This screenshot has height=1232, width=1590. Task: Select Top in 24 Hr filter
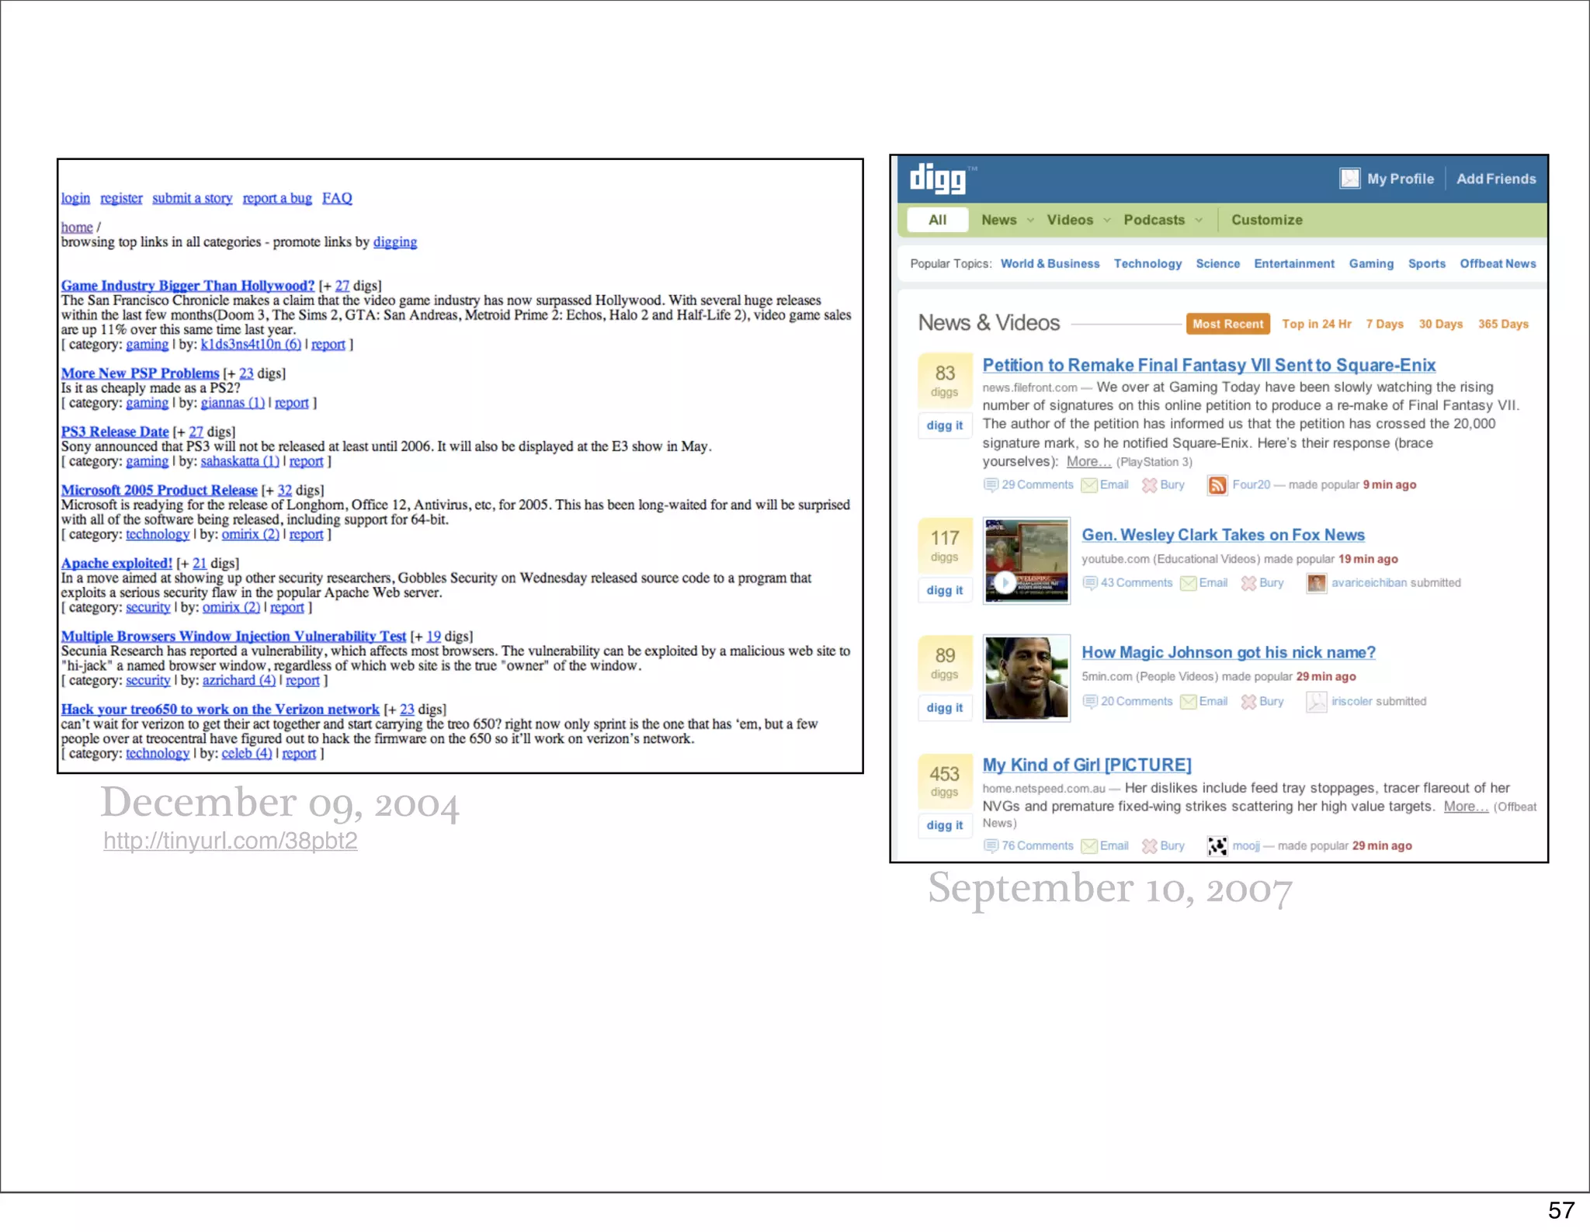pos(1317,324)
